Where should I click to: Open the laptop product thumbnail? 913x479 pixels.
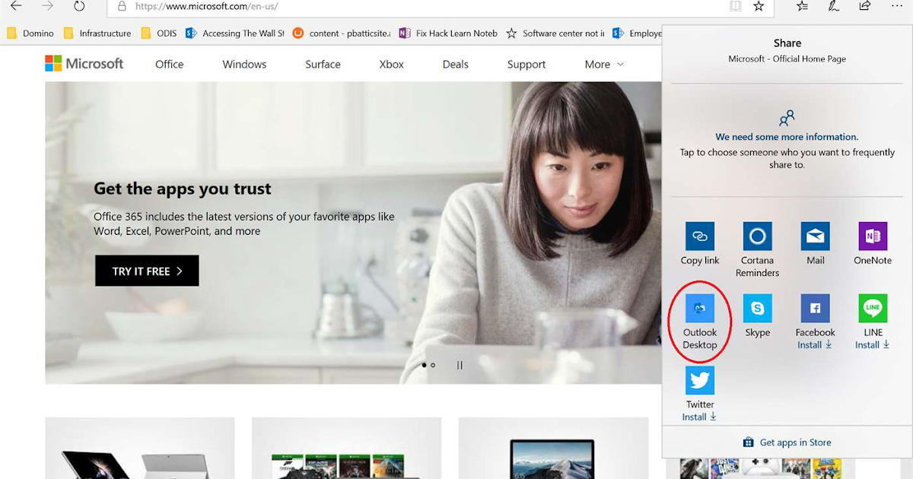pyautogui.click(x=553, y=448)
